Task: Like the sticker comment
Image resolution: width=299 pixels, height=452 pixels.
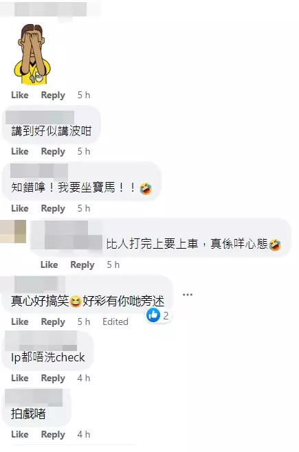Action: [20, 95]
